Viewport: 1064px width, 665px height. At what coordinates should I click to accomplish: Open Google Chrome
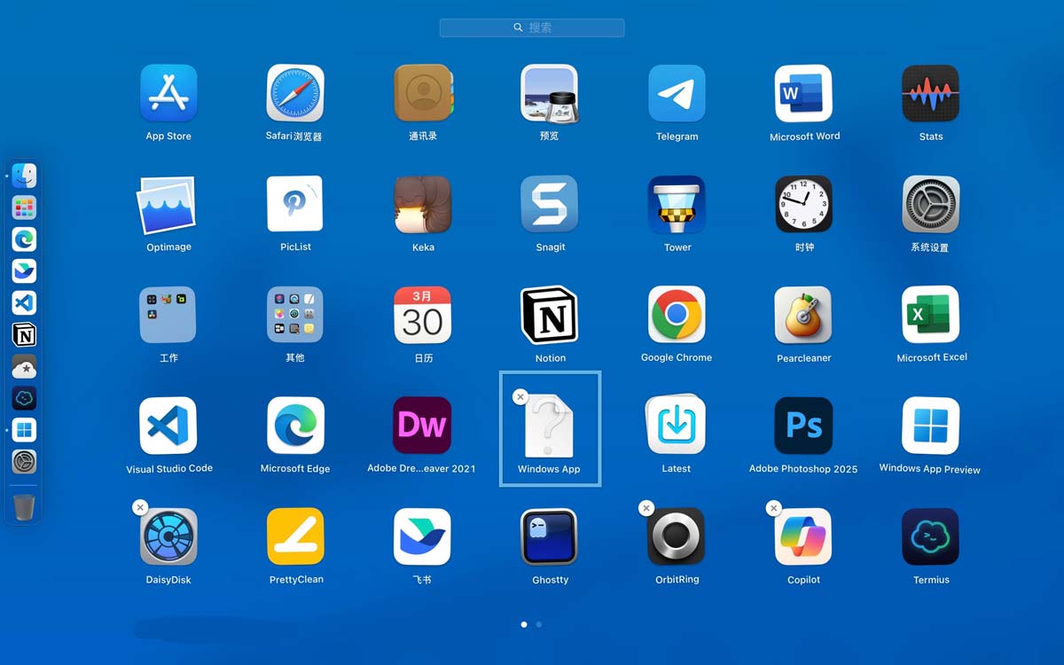click(x=677, y=316)
